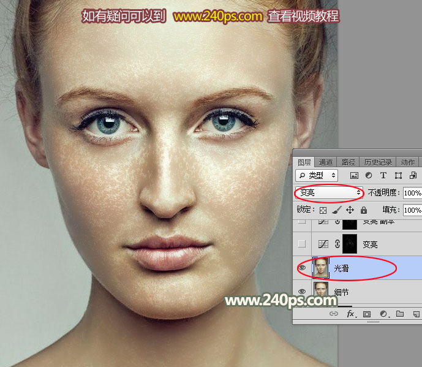Filter layers by smart object icon
422x367 pixels.
413,175
